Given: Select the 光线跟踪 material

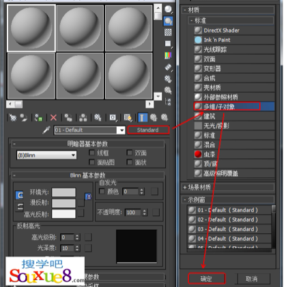Looking at the screenshot, I should point(234,50).
